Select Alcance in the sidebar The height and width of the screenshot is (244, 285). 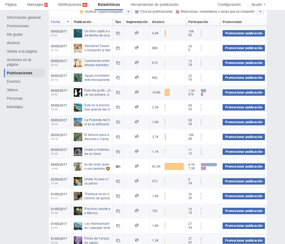pos(13,43)
